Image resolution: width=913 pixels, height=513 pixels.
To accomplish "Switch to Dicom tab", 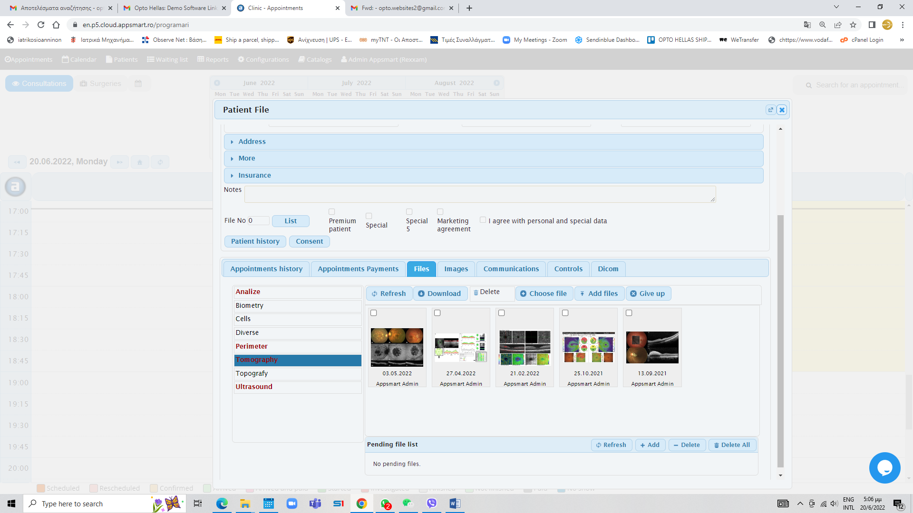I will 608,269.
